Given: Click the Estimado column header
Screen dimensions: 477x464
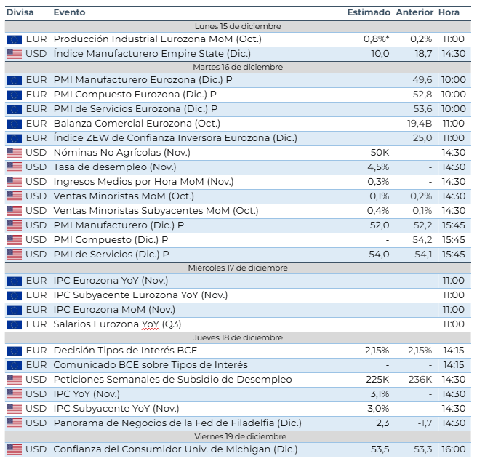Looking at the screenshot, I should point(368,12).
